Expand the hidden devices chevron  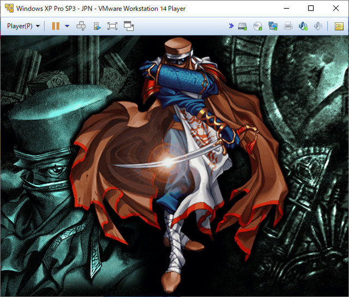pos(231,26)
